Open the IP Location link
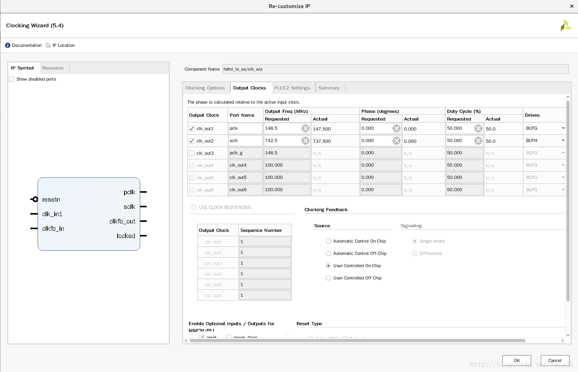This screenshot has width=578, height=372. [x=63, y=45]
